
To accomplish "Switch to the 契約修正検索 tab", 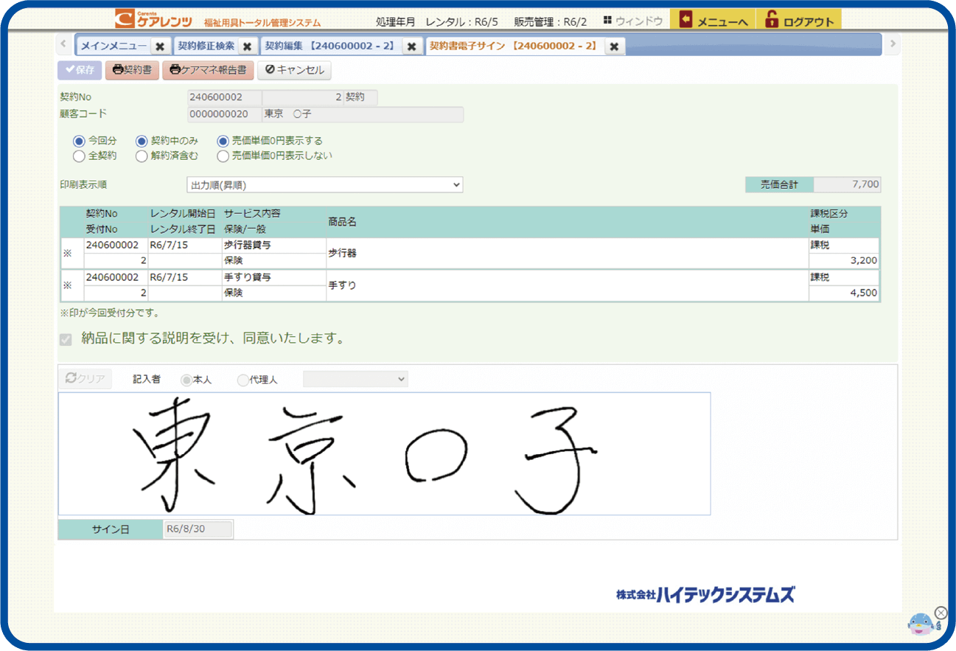I will pyautogui.click(x=206, y=46).
